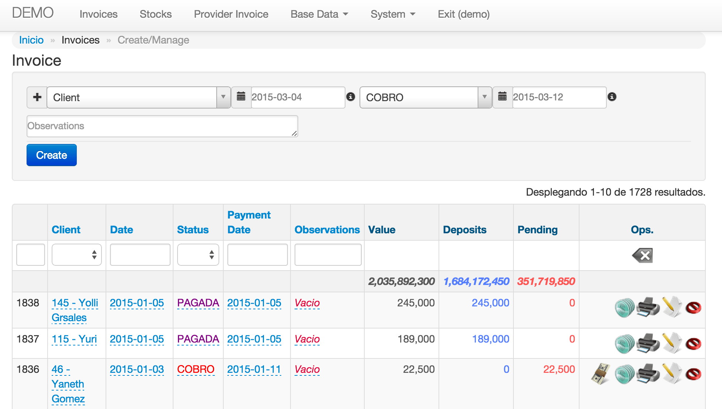Click the Observations text area
Viewport: 722px width, 409px height.
pyautogui.click(x=162, y=126)
